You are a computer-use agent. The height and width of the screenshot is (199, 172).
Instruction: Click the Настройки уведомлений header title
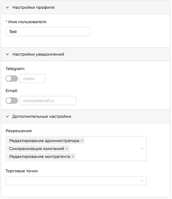[38, 54]
